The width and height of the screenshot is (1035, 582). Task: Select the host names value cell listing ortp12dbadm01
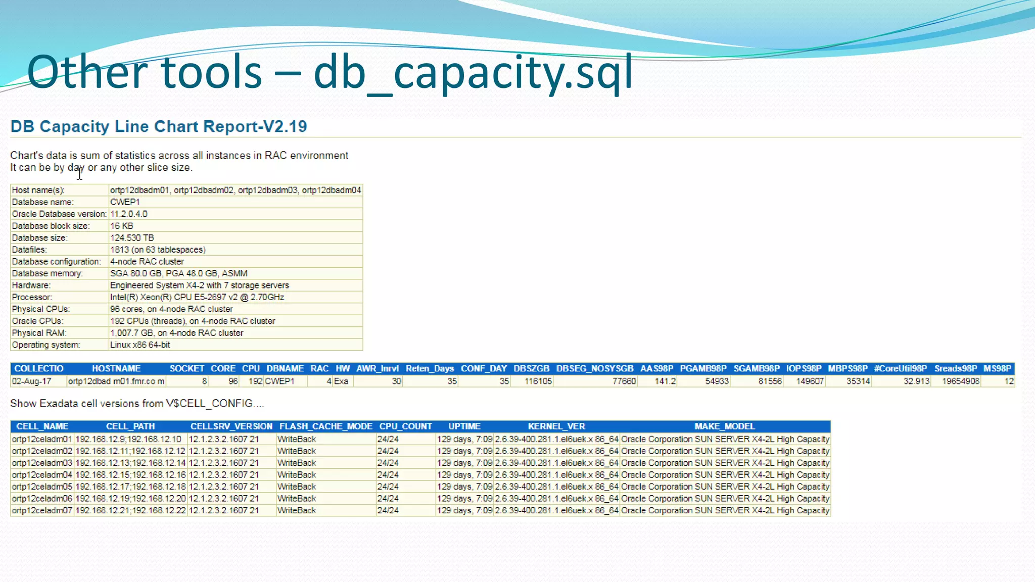click(236, 190)
